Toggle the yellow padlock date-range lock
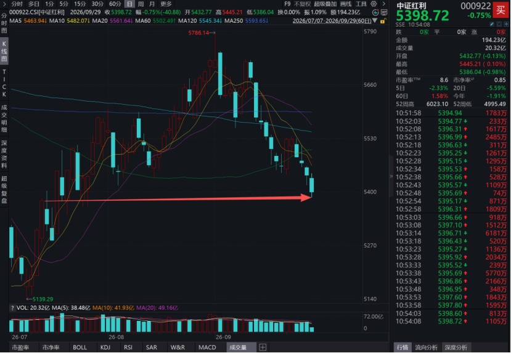This screenshot has width=511, height=353. click(x=383, y=21)
